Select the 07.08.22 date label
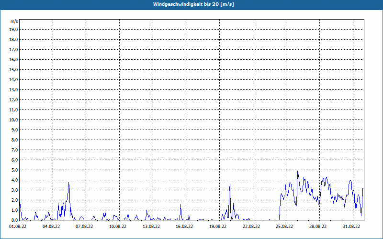The image size is (383, 239). pyautogui.click(x=84, y=226)
